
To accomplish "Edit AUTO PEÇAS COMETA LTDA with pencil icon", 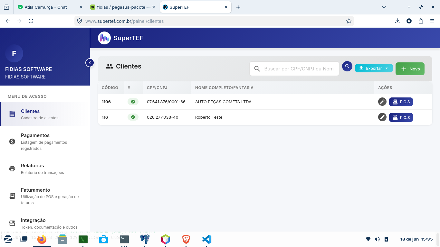I will coord(382,102).
